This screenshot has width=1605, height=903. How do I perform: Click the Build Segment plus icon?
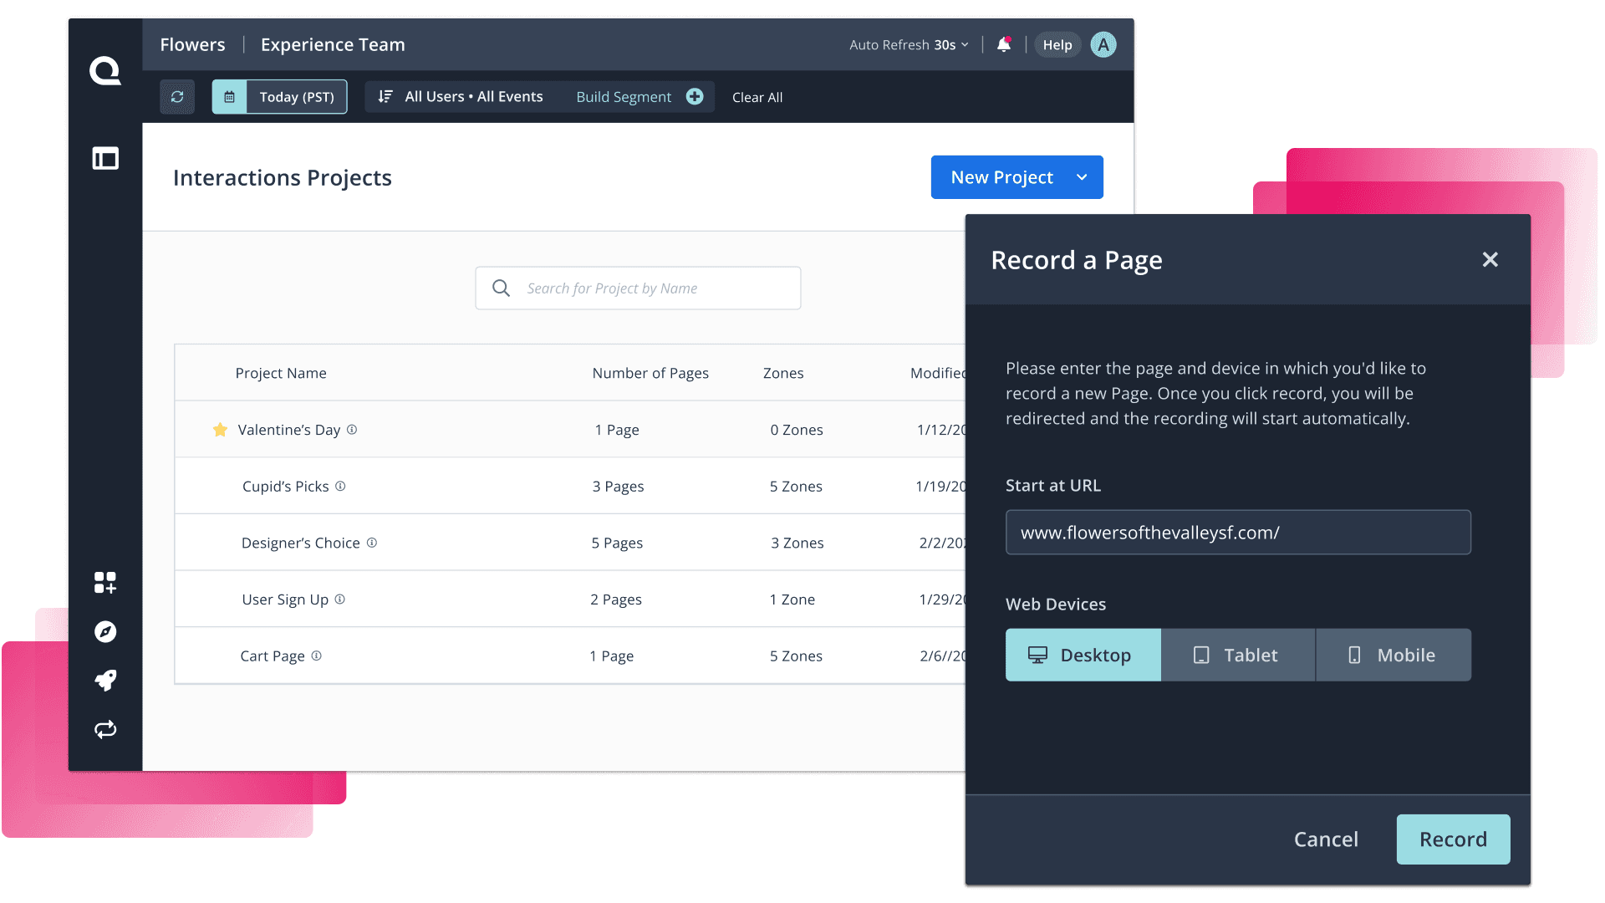695,97
